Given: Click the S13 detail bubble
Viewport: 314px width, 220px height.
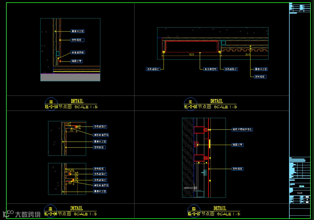Looking at the screenshot, I should point(194,211).
